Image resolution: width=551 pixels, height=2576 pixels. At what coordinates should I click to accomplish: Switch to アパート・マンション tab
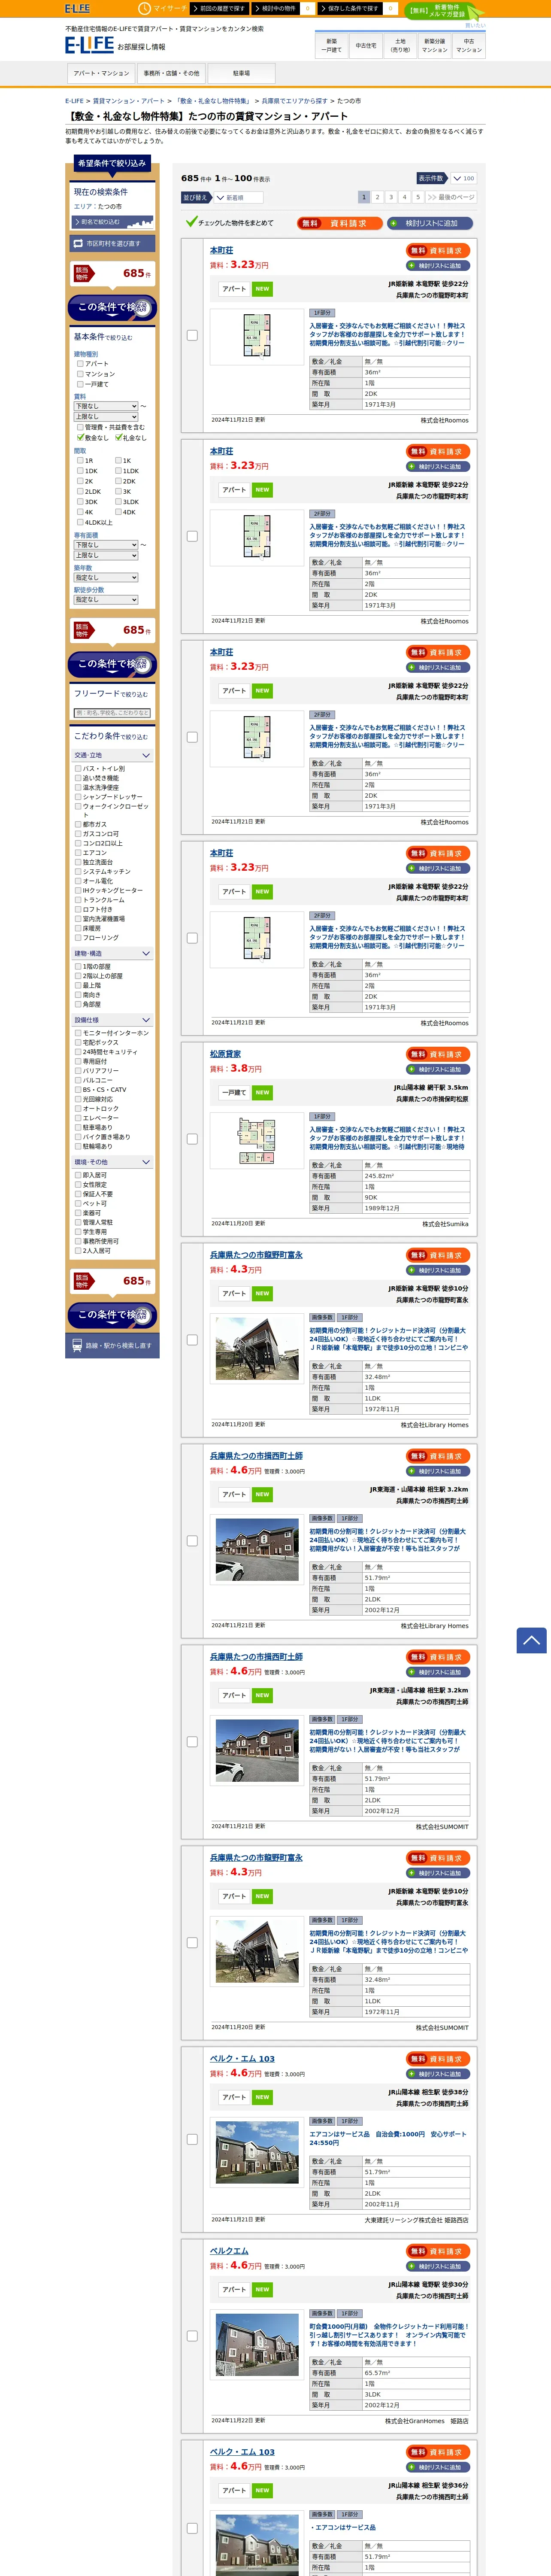[x=101, y=73]
